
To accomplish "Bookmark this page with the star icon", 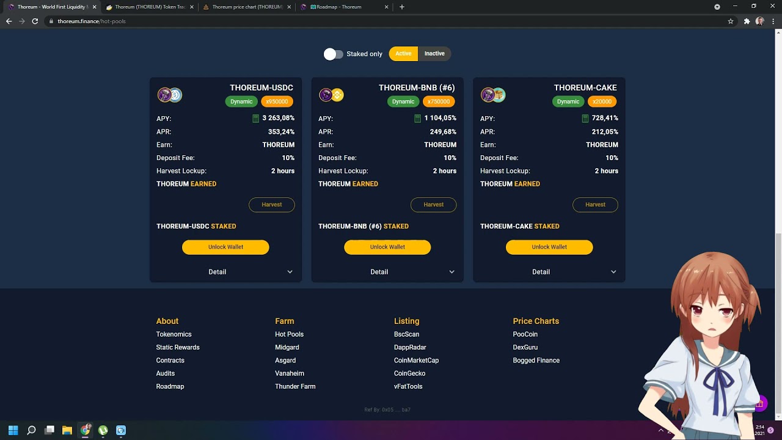I will pos(731,21).
